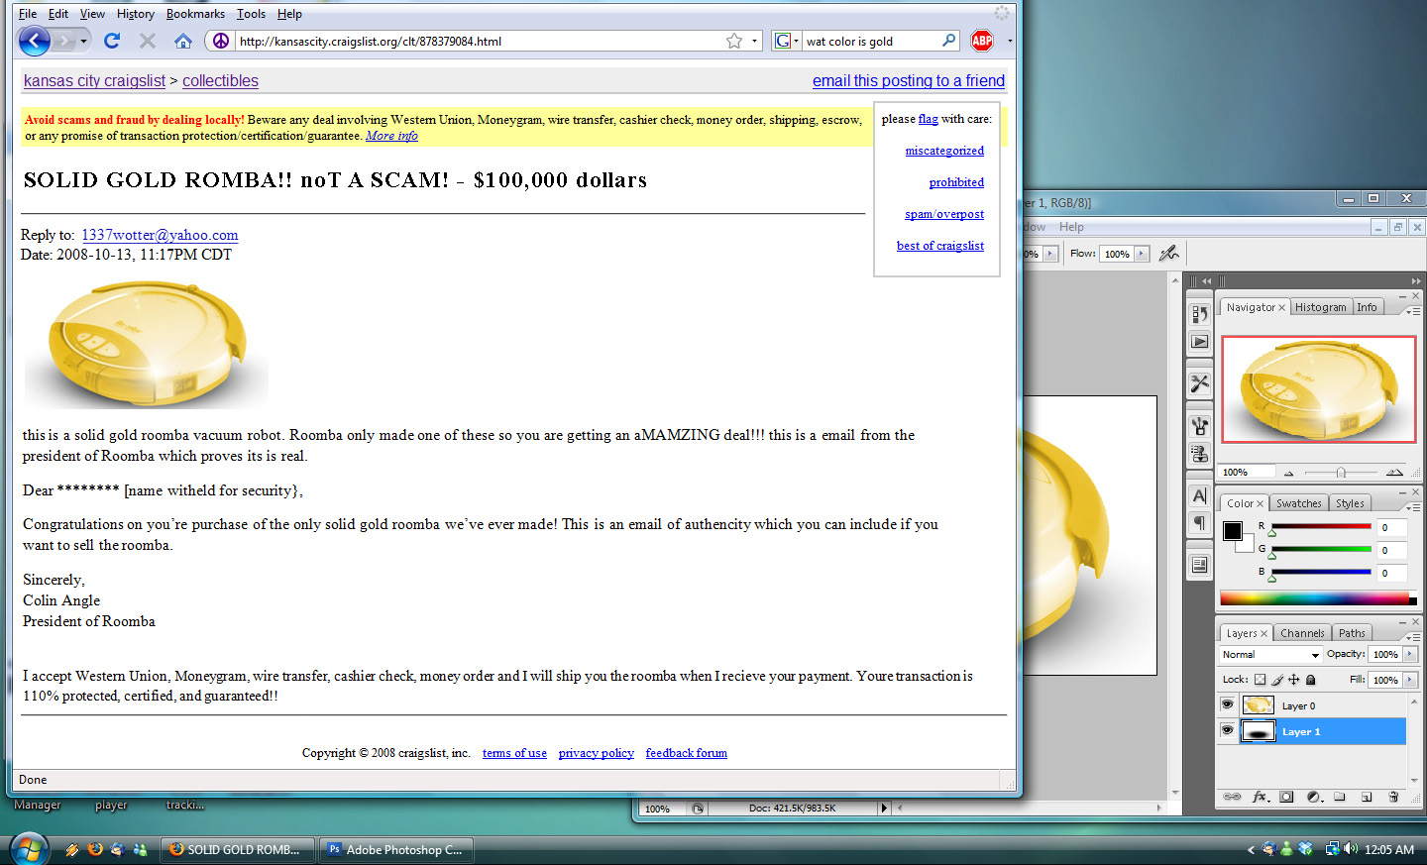Flag posting as spam/overpost
1427x865 pixels.
click(944, 214)
